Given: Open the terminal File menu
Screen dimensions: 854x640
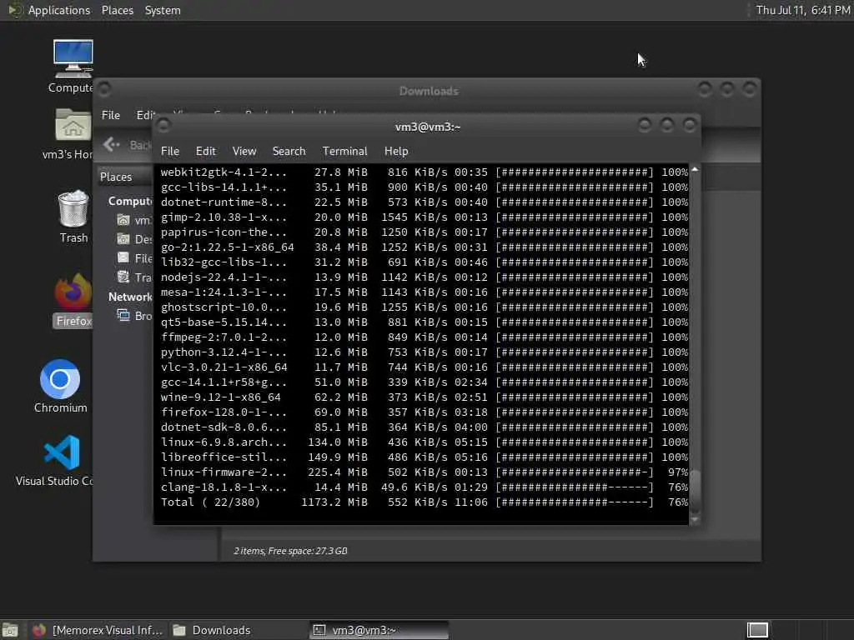Looking at the screenshot, I should point(170,151).
